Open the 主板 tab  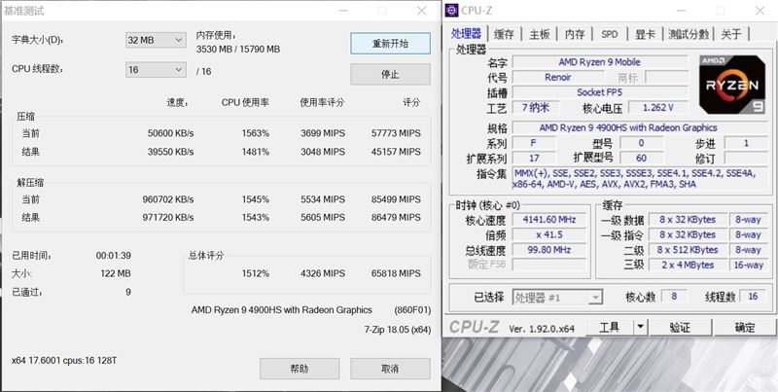(540, 34)
